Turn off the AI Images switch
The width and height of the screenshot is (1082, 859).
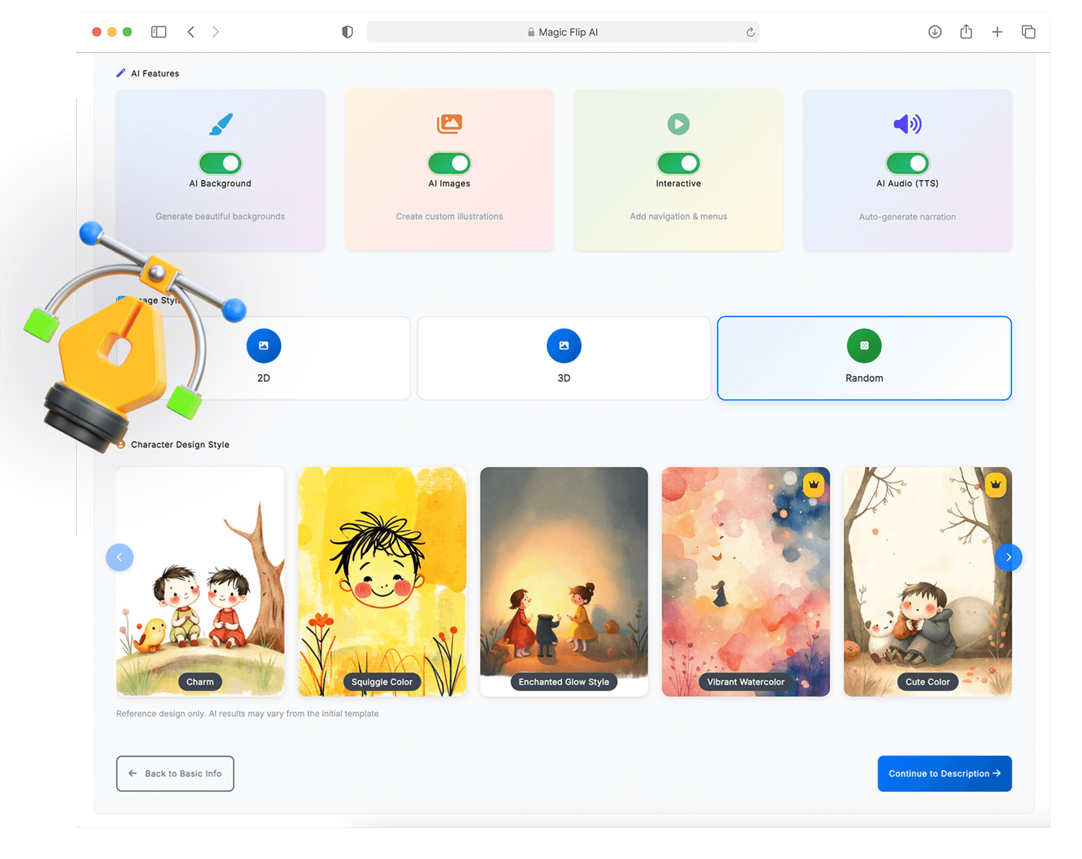coord(449,163)
